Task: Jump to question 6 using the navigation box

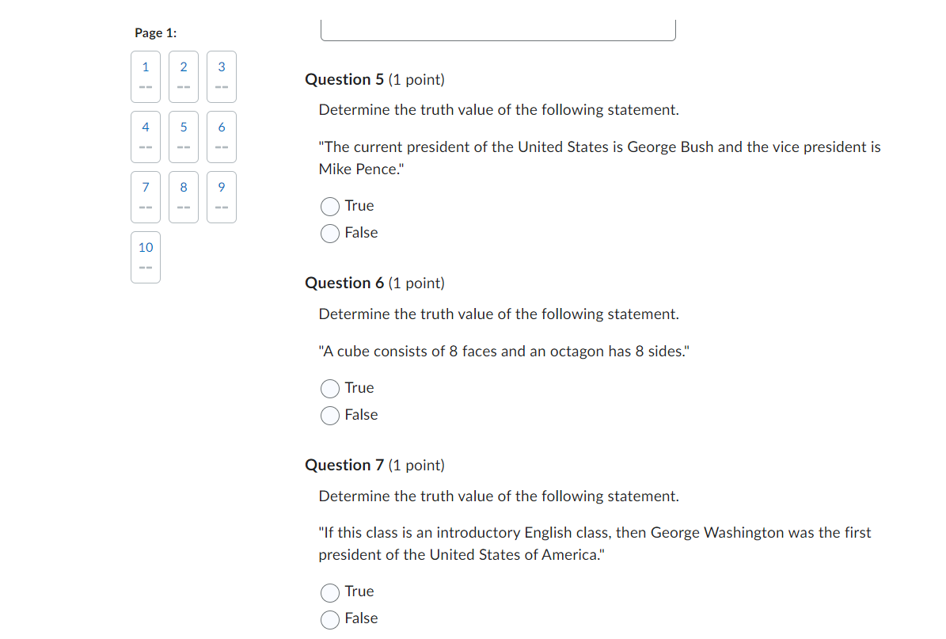Action: tap(221, 136)
